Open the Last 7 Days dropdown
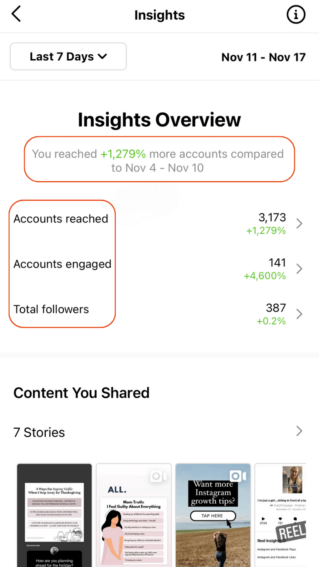Viewport: 319px width, 567px height. coord(68,56)
